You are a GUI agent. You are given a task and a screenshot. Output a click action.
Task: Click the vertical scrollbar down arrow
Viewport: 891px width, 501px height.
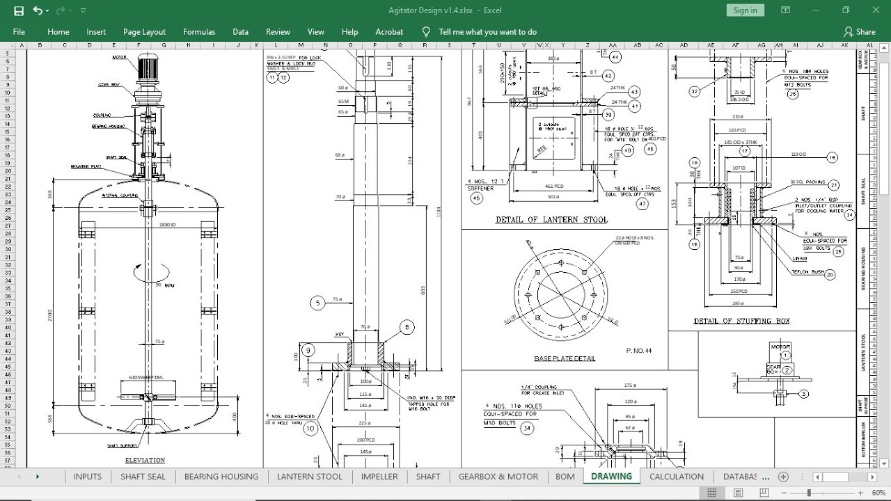pyautogui.click(x=885, y=463)
